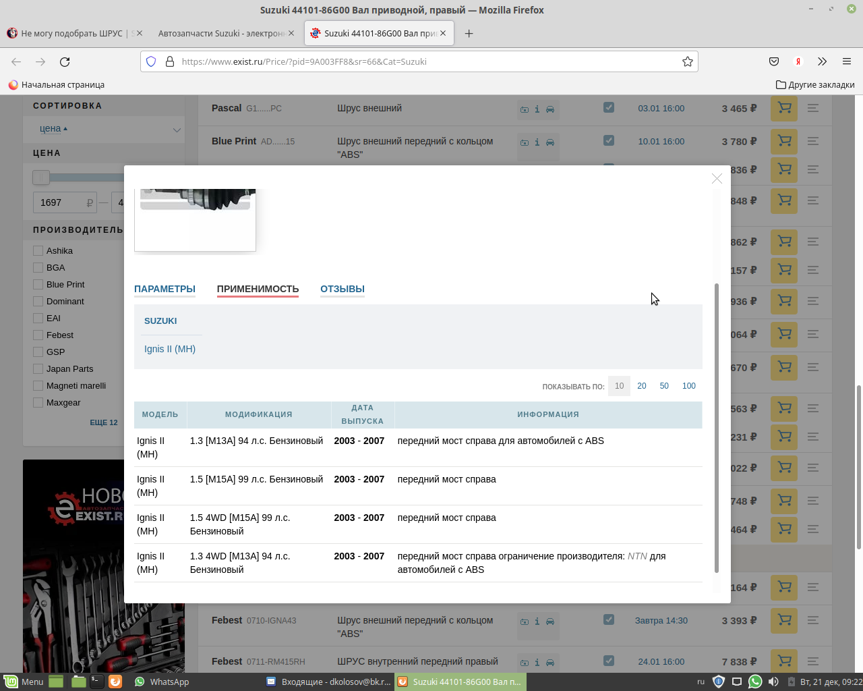View site security info via padlock

(x=169, y=61)
